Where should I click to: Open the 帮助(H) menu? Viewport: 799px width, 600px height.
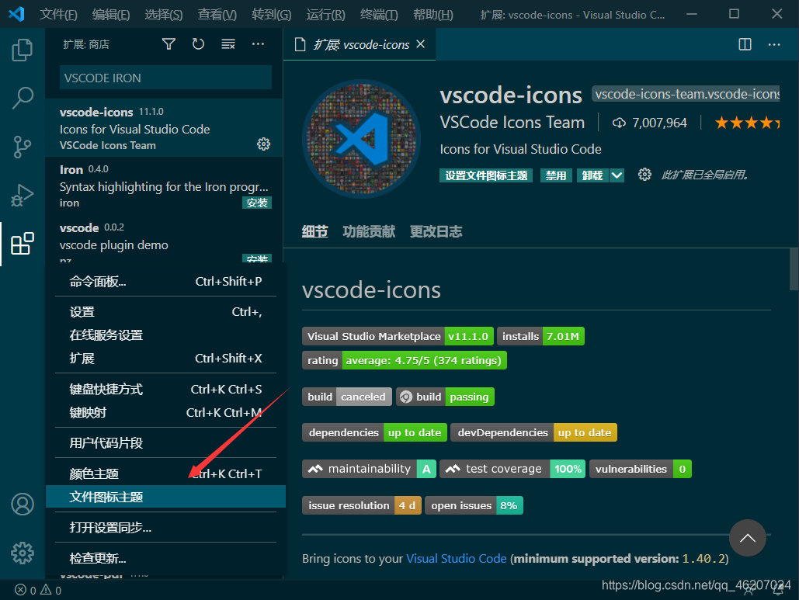[433, 14]
